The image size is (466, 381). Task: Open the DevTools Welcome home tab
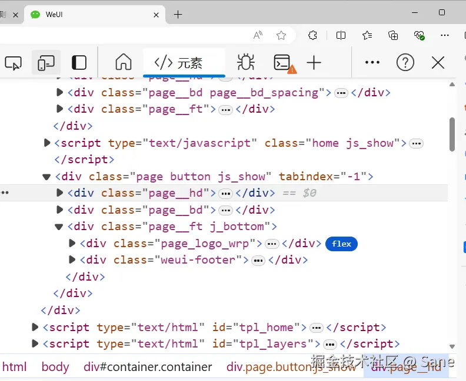pyautogui.click(x=124, y=62)
